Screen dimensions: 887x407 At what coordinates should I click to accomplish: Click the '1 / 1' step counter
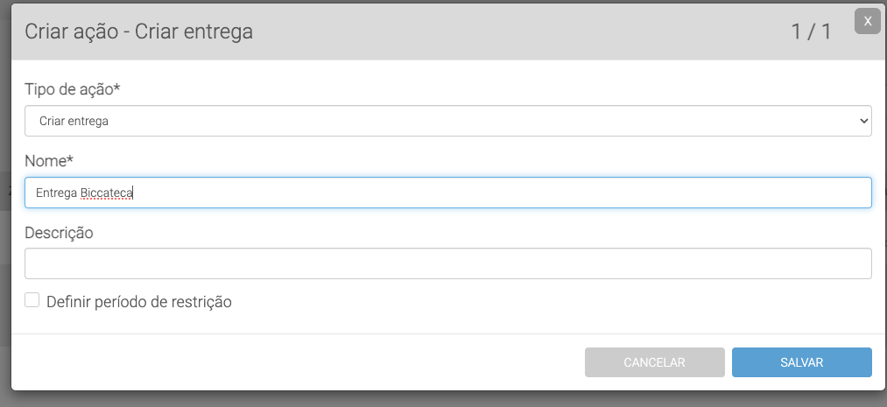click(x=811, y=32)
